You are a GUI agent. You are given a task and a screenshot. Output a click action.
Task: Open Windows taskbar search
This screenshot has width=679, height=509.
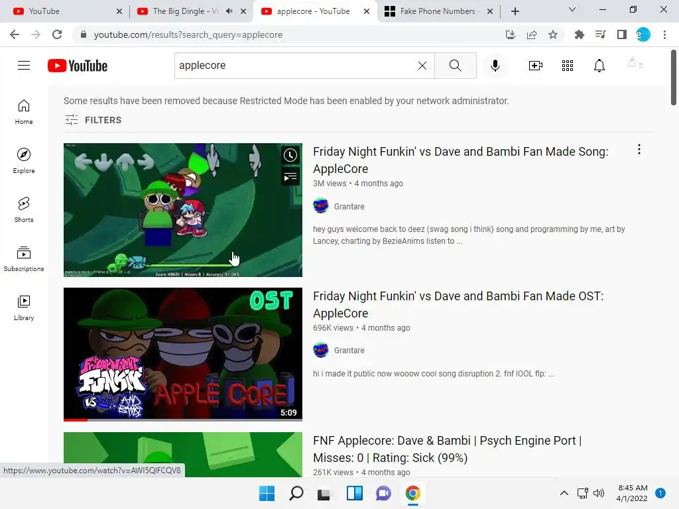pyautogui.click(x=296, y=493)
